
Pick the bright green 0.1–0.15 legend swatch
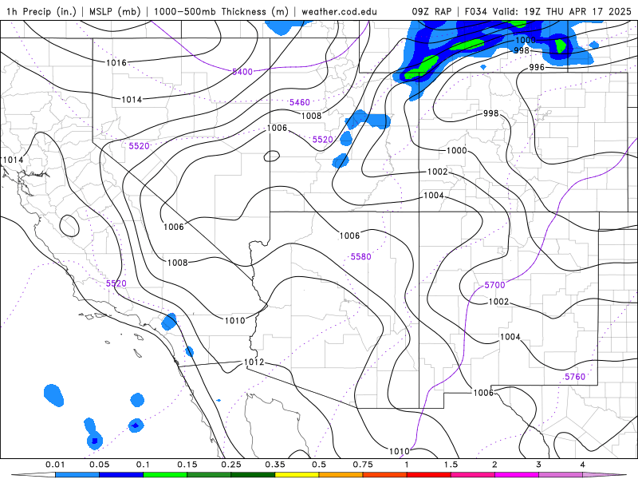coord(165,475)
